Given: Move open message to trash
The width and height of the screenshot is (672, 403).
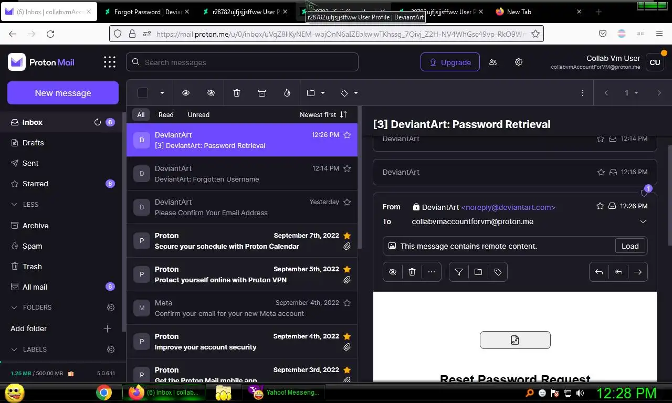Looking at the screenshot, I should pos(412,272).
